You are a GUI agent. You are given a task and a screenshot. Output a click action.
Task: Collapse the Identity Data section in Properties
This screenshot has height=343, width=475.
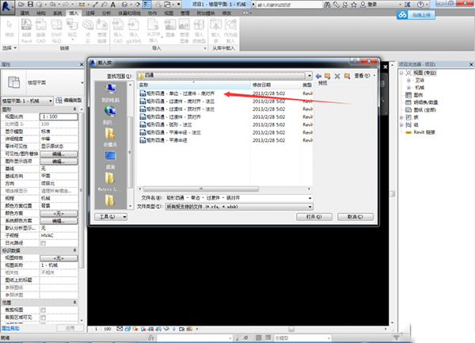(74, 250)
